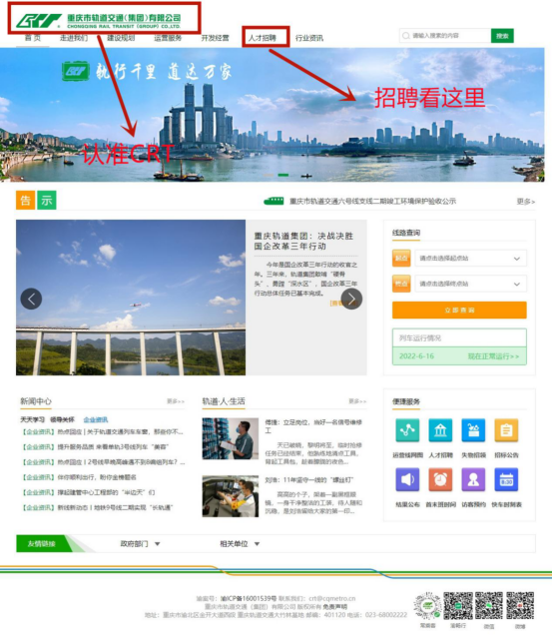
Task: Open the 结果公布 speaker icon
Action: click(x=407, y=479)
